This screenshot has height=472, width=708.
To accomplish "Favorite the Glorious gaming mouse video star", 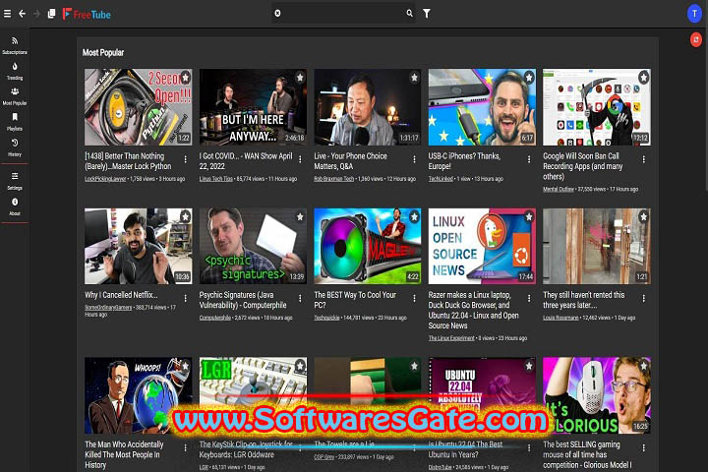I will click(643, 366).
